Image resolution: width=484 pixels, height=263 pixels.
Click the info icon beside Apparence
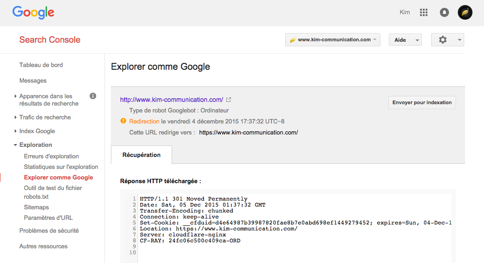(92, 96)
